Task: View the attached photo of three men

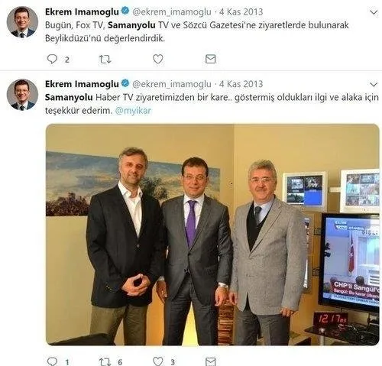Action: [x=212, y=235]
